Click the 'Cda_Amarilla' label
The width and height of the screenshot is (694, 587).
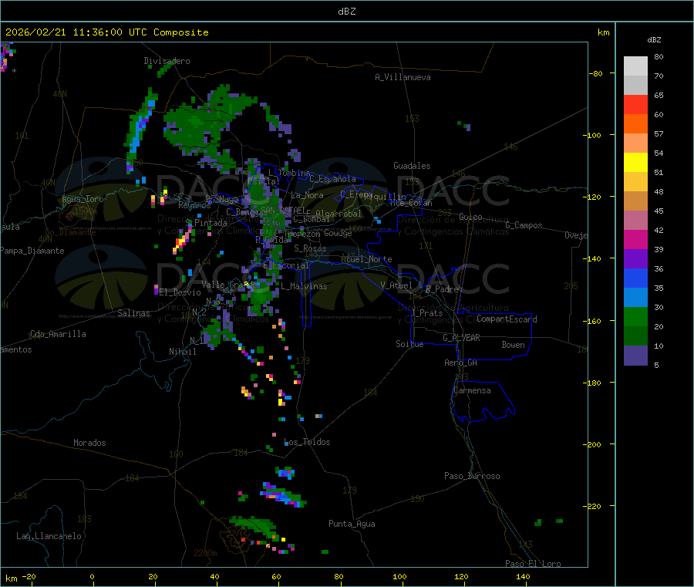coord(58,334)
